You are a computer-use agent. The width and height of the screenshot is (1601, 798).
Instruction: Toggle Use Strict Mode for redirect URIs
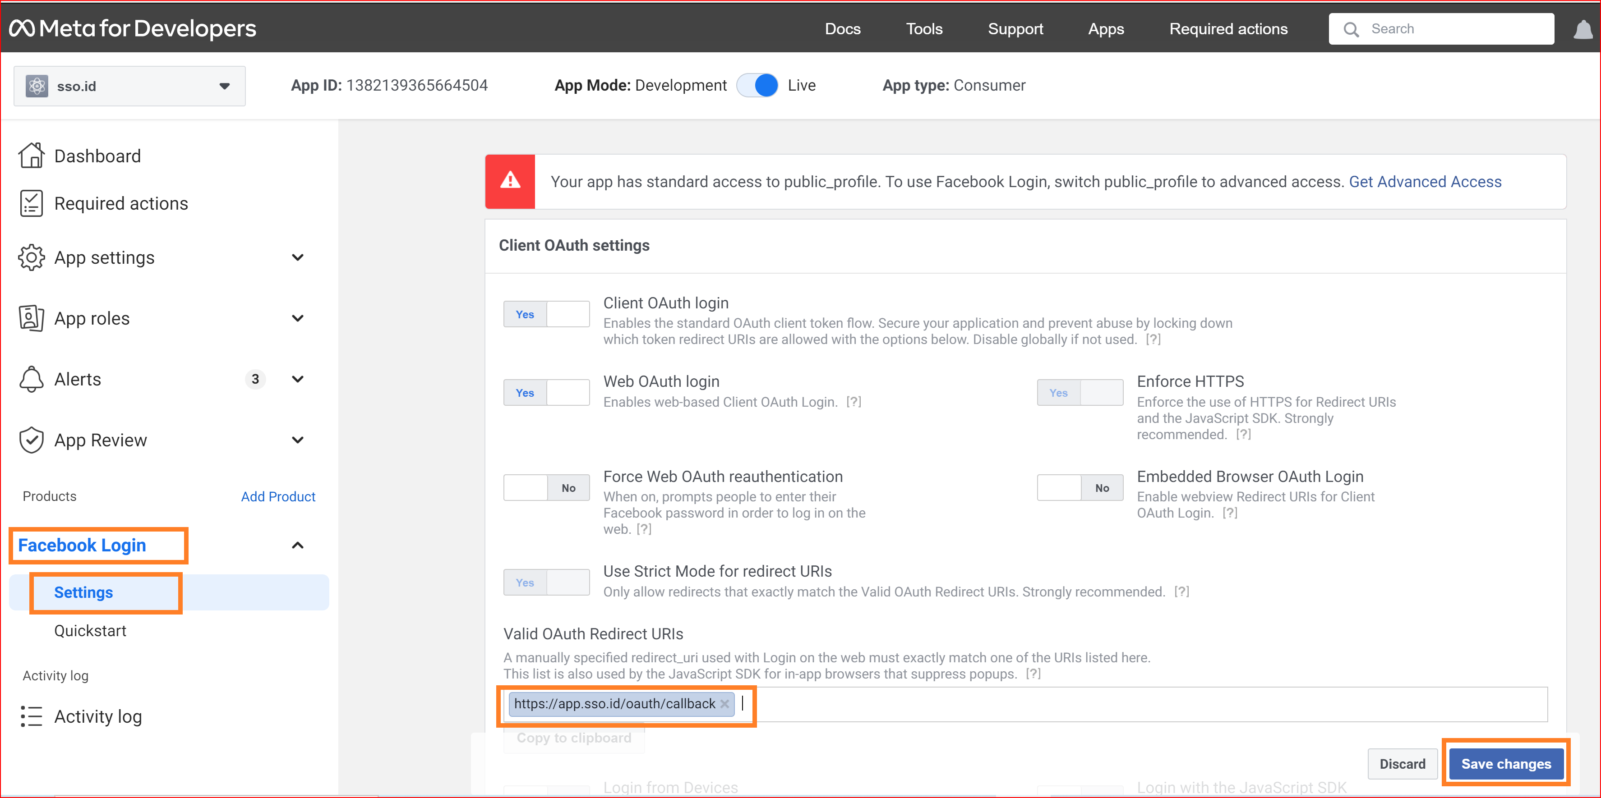pos(546,582)
